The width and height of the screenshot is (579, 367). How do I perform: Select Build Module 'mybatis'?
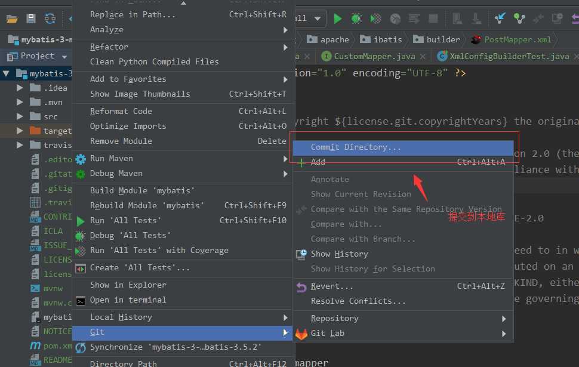183,191
